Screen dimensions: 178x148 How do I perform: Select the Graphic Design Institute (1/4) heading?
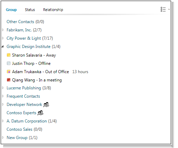pos(33,47)
